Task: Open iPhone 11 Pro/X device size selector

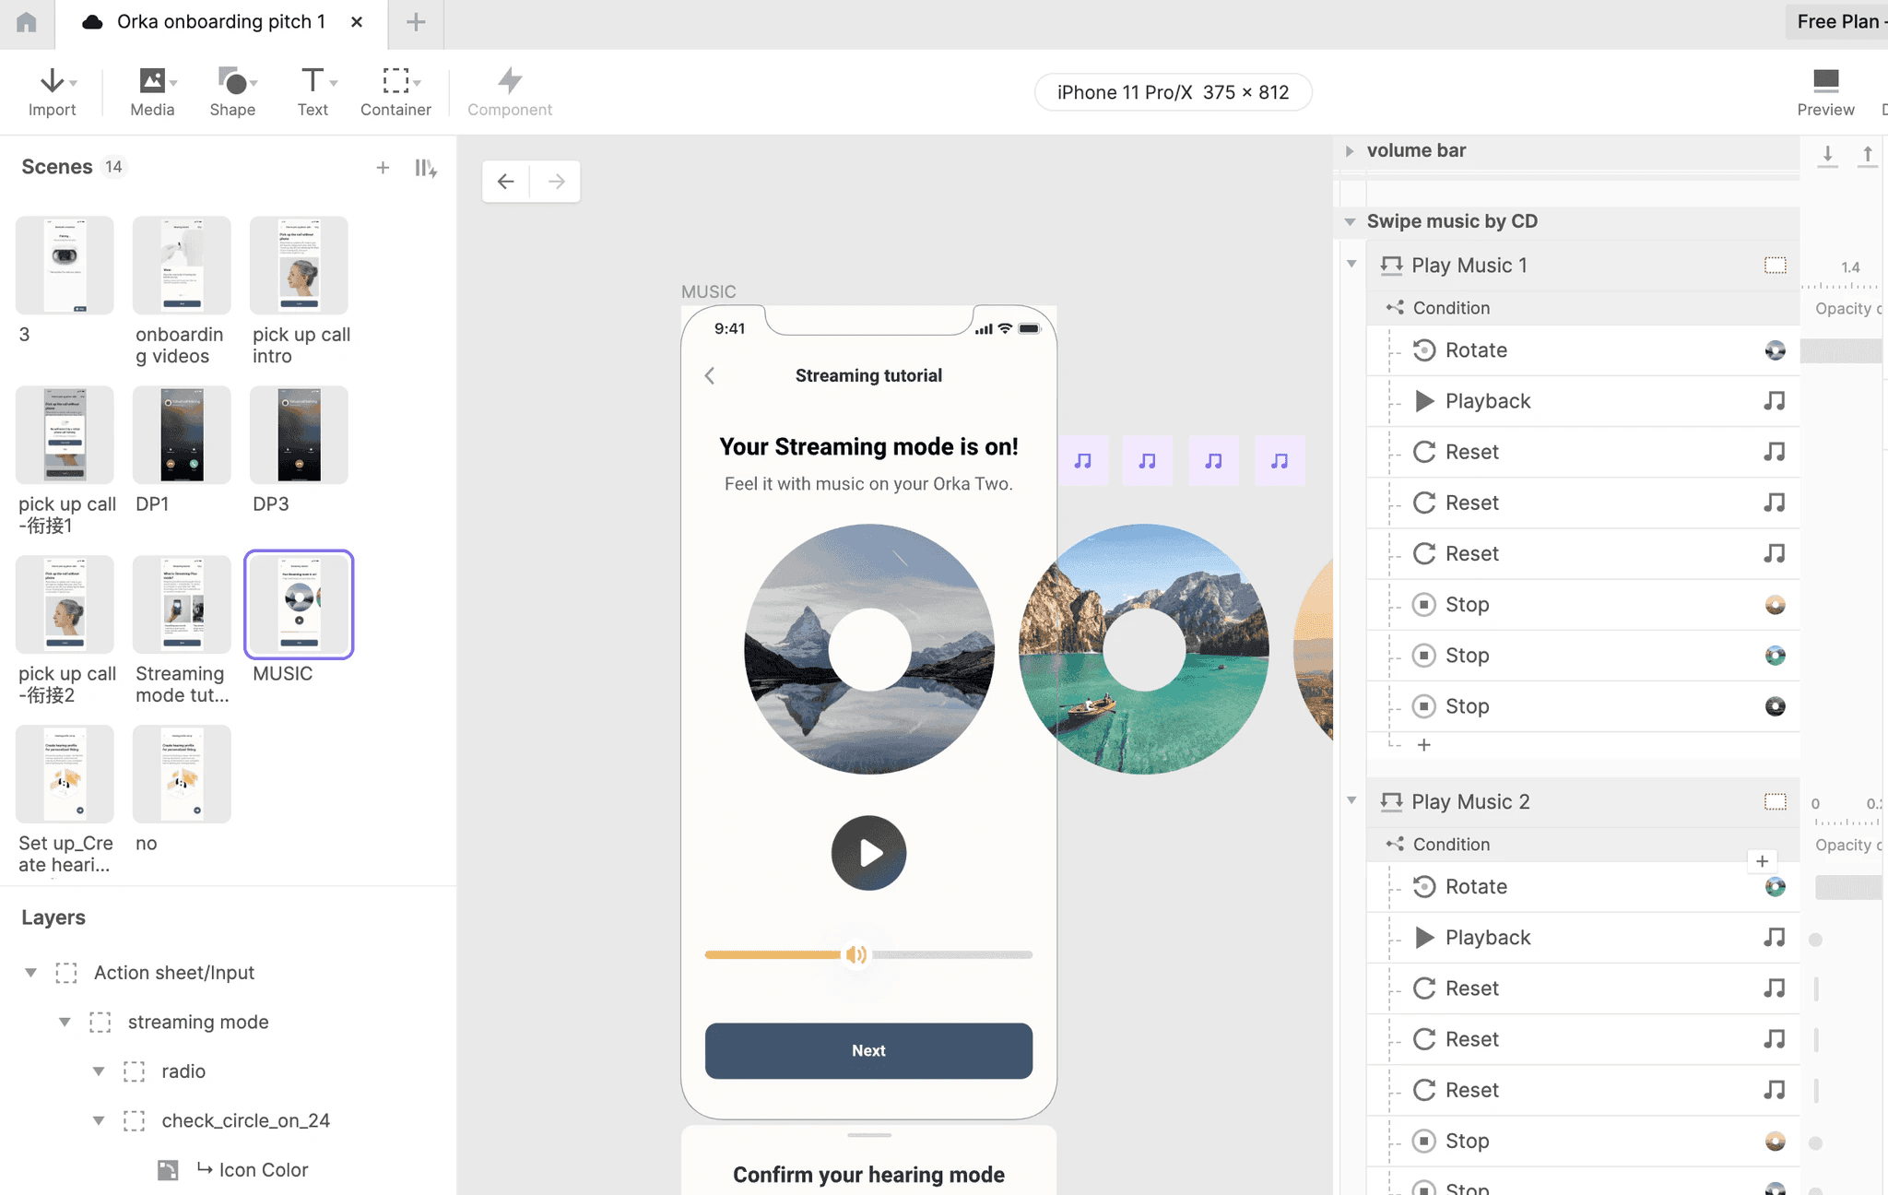Action: coord(1173,92)
